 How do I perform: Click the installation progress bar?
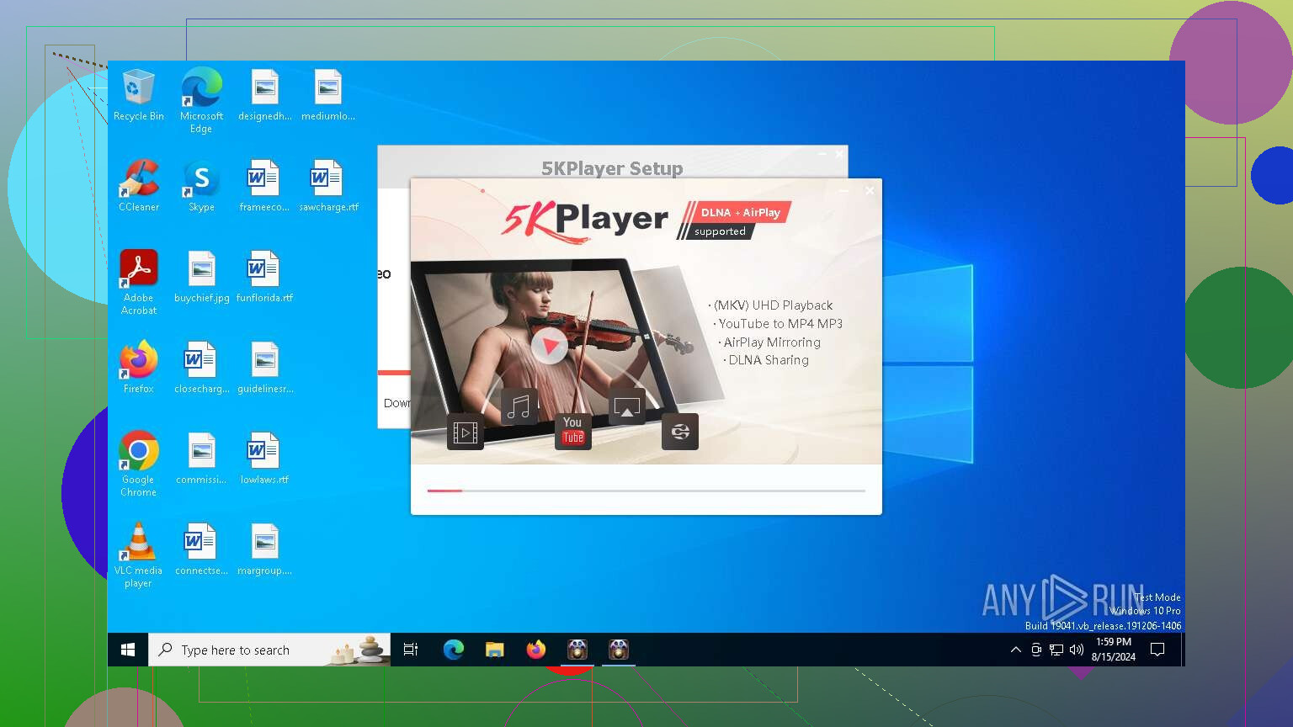click(646, 491)
